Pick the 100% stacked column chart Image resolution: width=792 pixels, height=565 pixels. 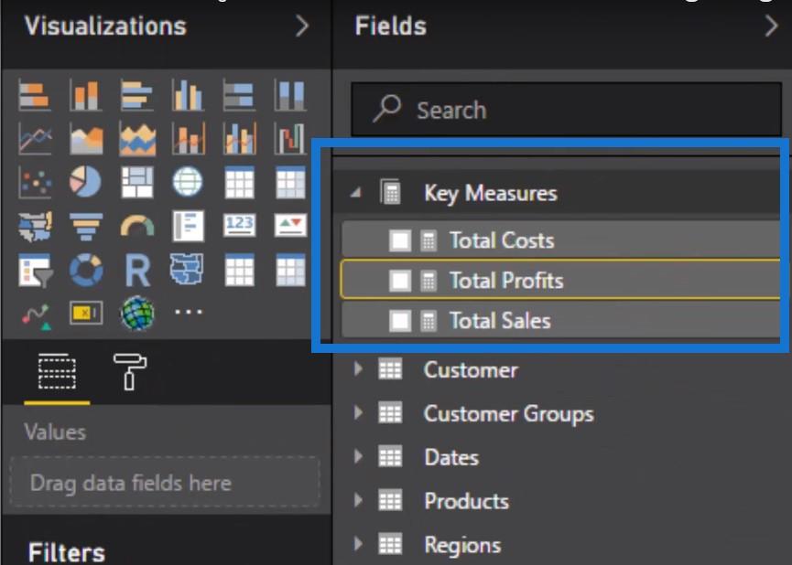290,95
